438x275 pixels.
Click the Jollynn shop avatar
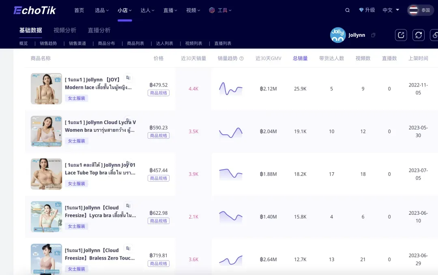coord(338,35)
